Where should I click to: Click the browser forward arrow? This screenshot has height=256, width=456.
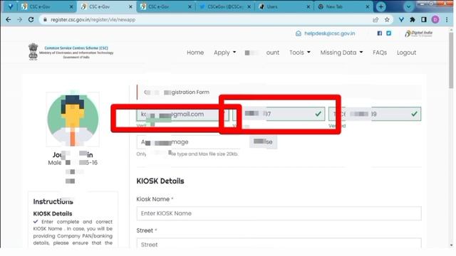[19, 20]
